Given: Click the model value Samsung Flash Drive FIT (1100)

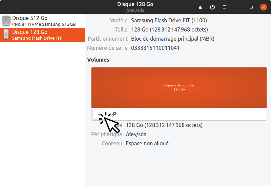Looking at the screenshot, I should [x=169, y=20].
